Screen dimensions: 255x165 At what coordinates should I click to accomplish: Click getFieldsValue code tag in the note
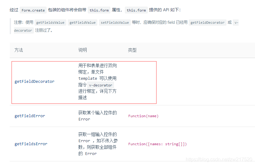click(50, 23)
